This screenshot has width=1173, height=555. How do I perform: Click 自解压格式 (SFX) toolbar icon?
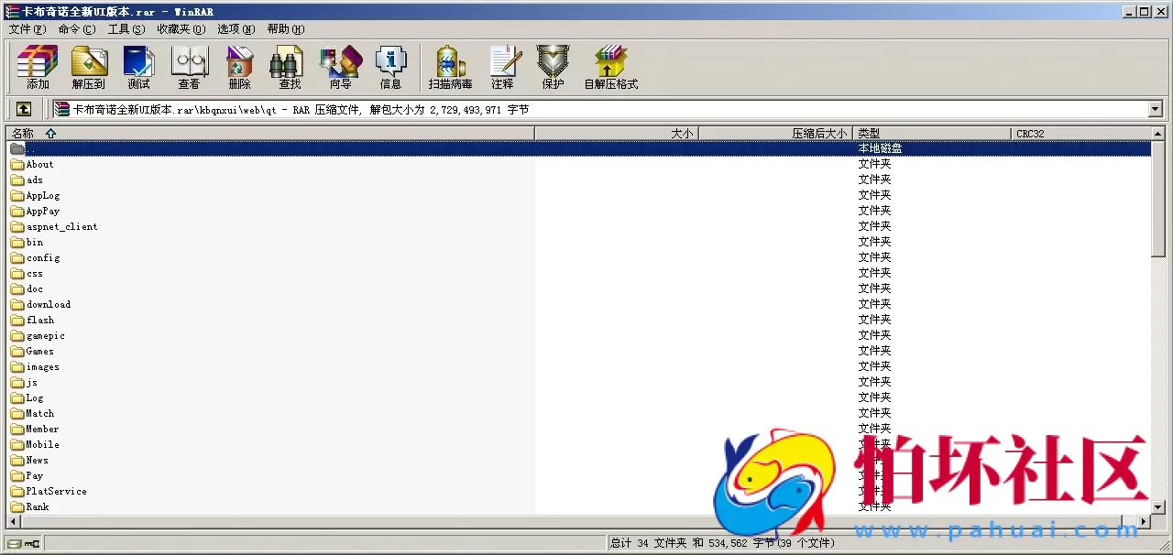610,68
